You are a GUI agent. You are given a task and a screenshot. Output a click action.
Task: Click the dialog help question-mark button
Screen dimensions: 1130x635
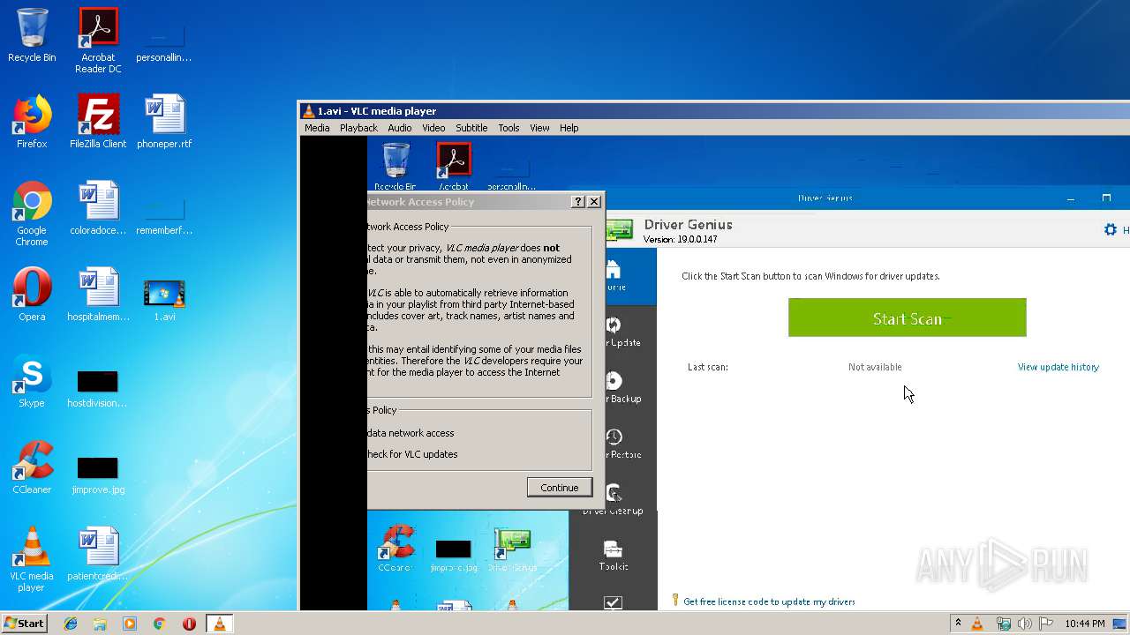tap(578, 201)
